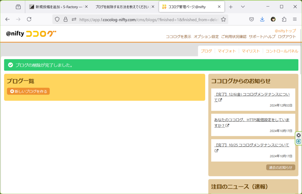Maximize the Firefox window
Viewport: 302px width, 194px height.
[x=281, y=6]
